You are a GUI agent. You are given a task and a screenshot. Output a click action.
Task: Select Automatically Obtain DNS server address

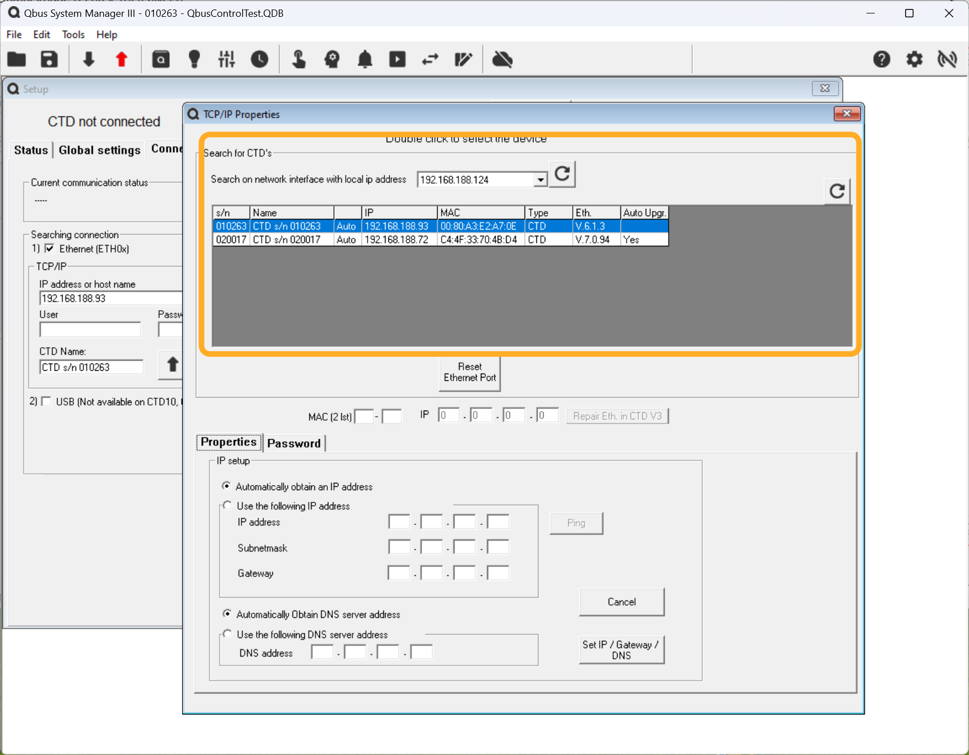(x=227, y=614)
